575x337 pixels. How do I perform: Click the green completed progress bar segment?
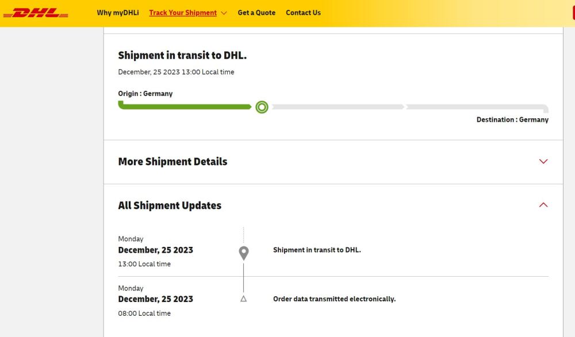[185, 106]
